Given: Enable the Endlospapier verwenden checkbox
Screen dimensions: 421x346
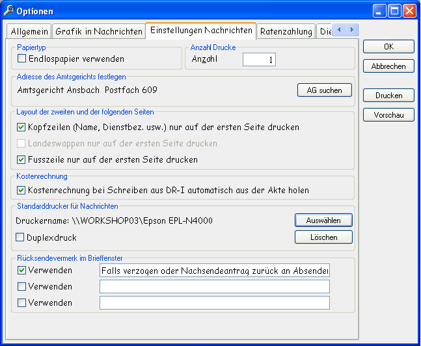Looking at the screenshot, I should 22,59.
